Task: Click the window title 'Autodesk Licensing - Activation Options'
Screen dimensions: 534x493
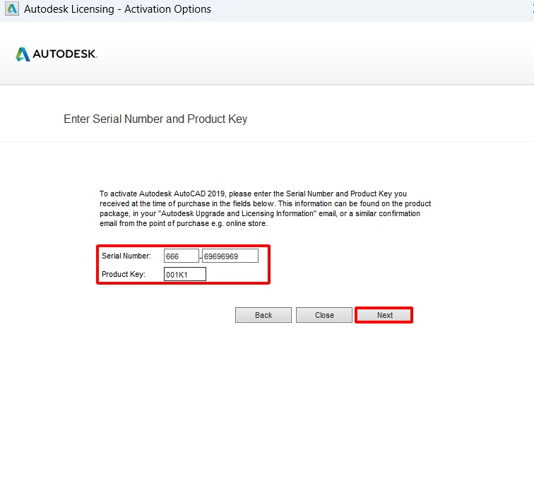Action: click(x=117, y=9)
